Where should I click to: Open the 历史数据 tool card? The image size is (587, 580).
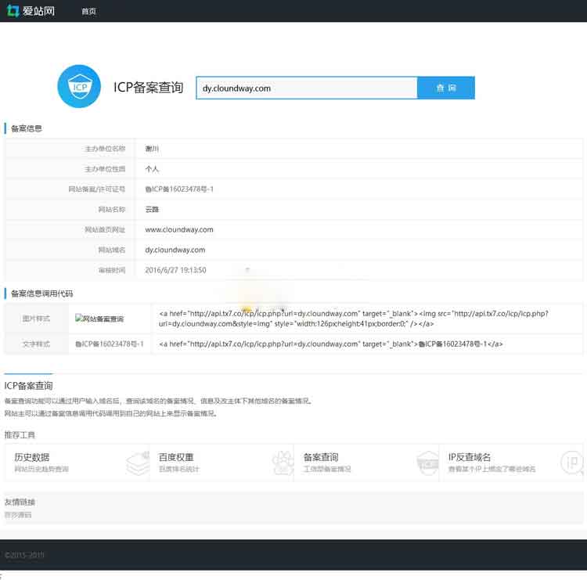(77, 463)
